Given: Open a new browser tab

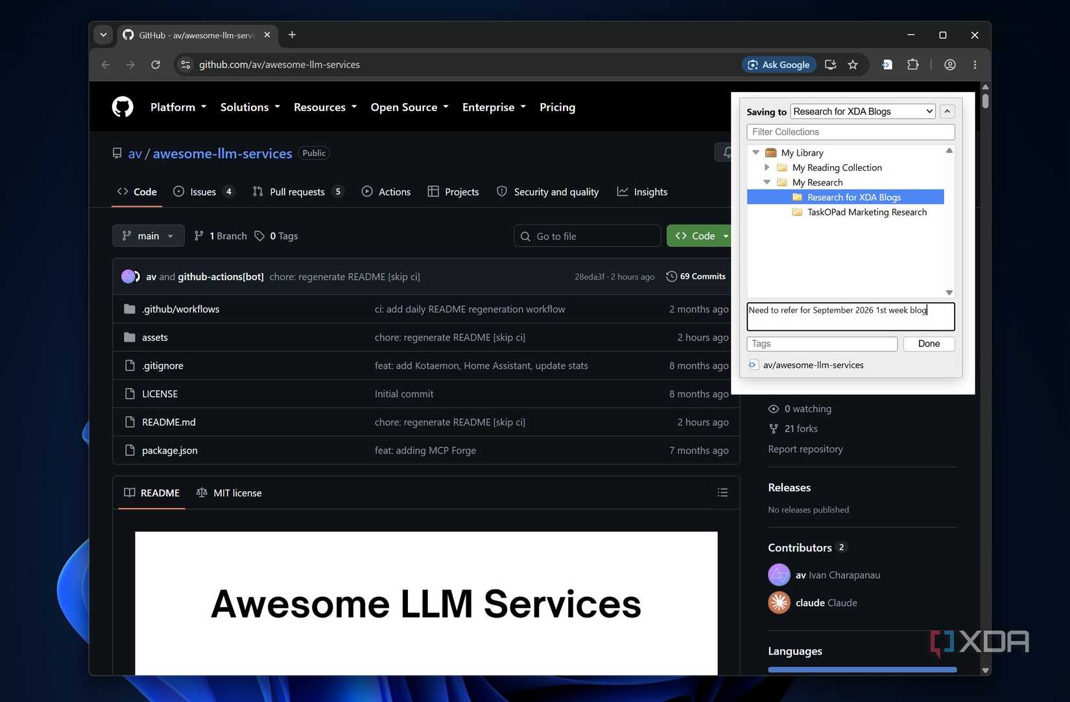Looking at the screenshot, I should (x=292, y=35).
